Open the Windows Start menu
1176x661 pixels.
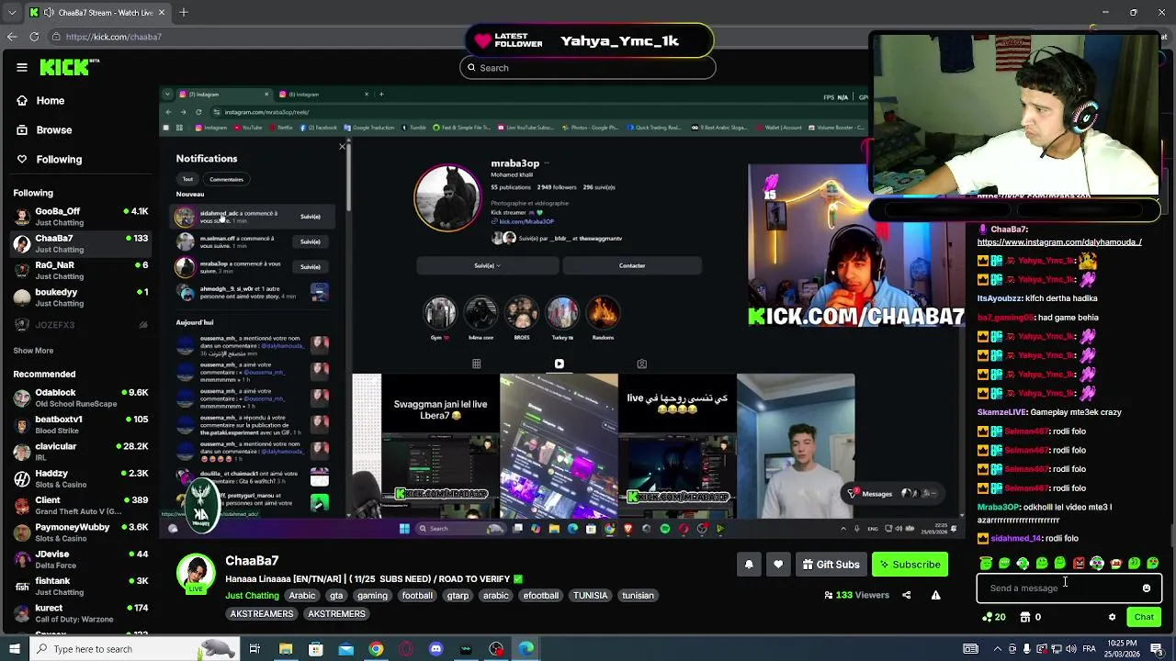point(14,649)
